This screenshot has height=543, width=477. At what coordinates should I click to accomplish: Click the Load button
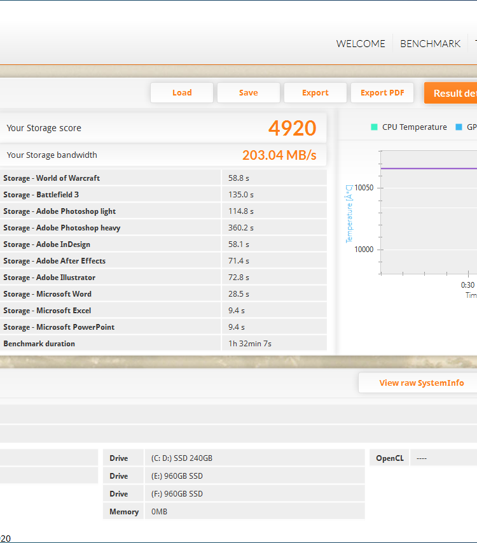point(182,93)
